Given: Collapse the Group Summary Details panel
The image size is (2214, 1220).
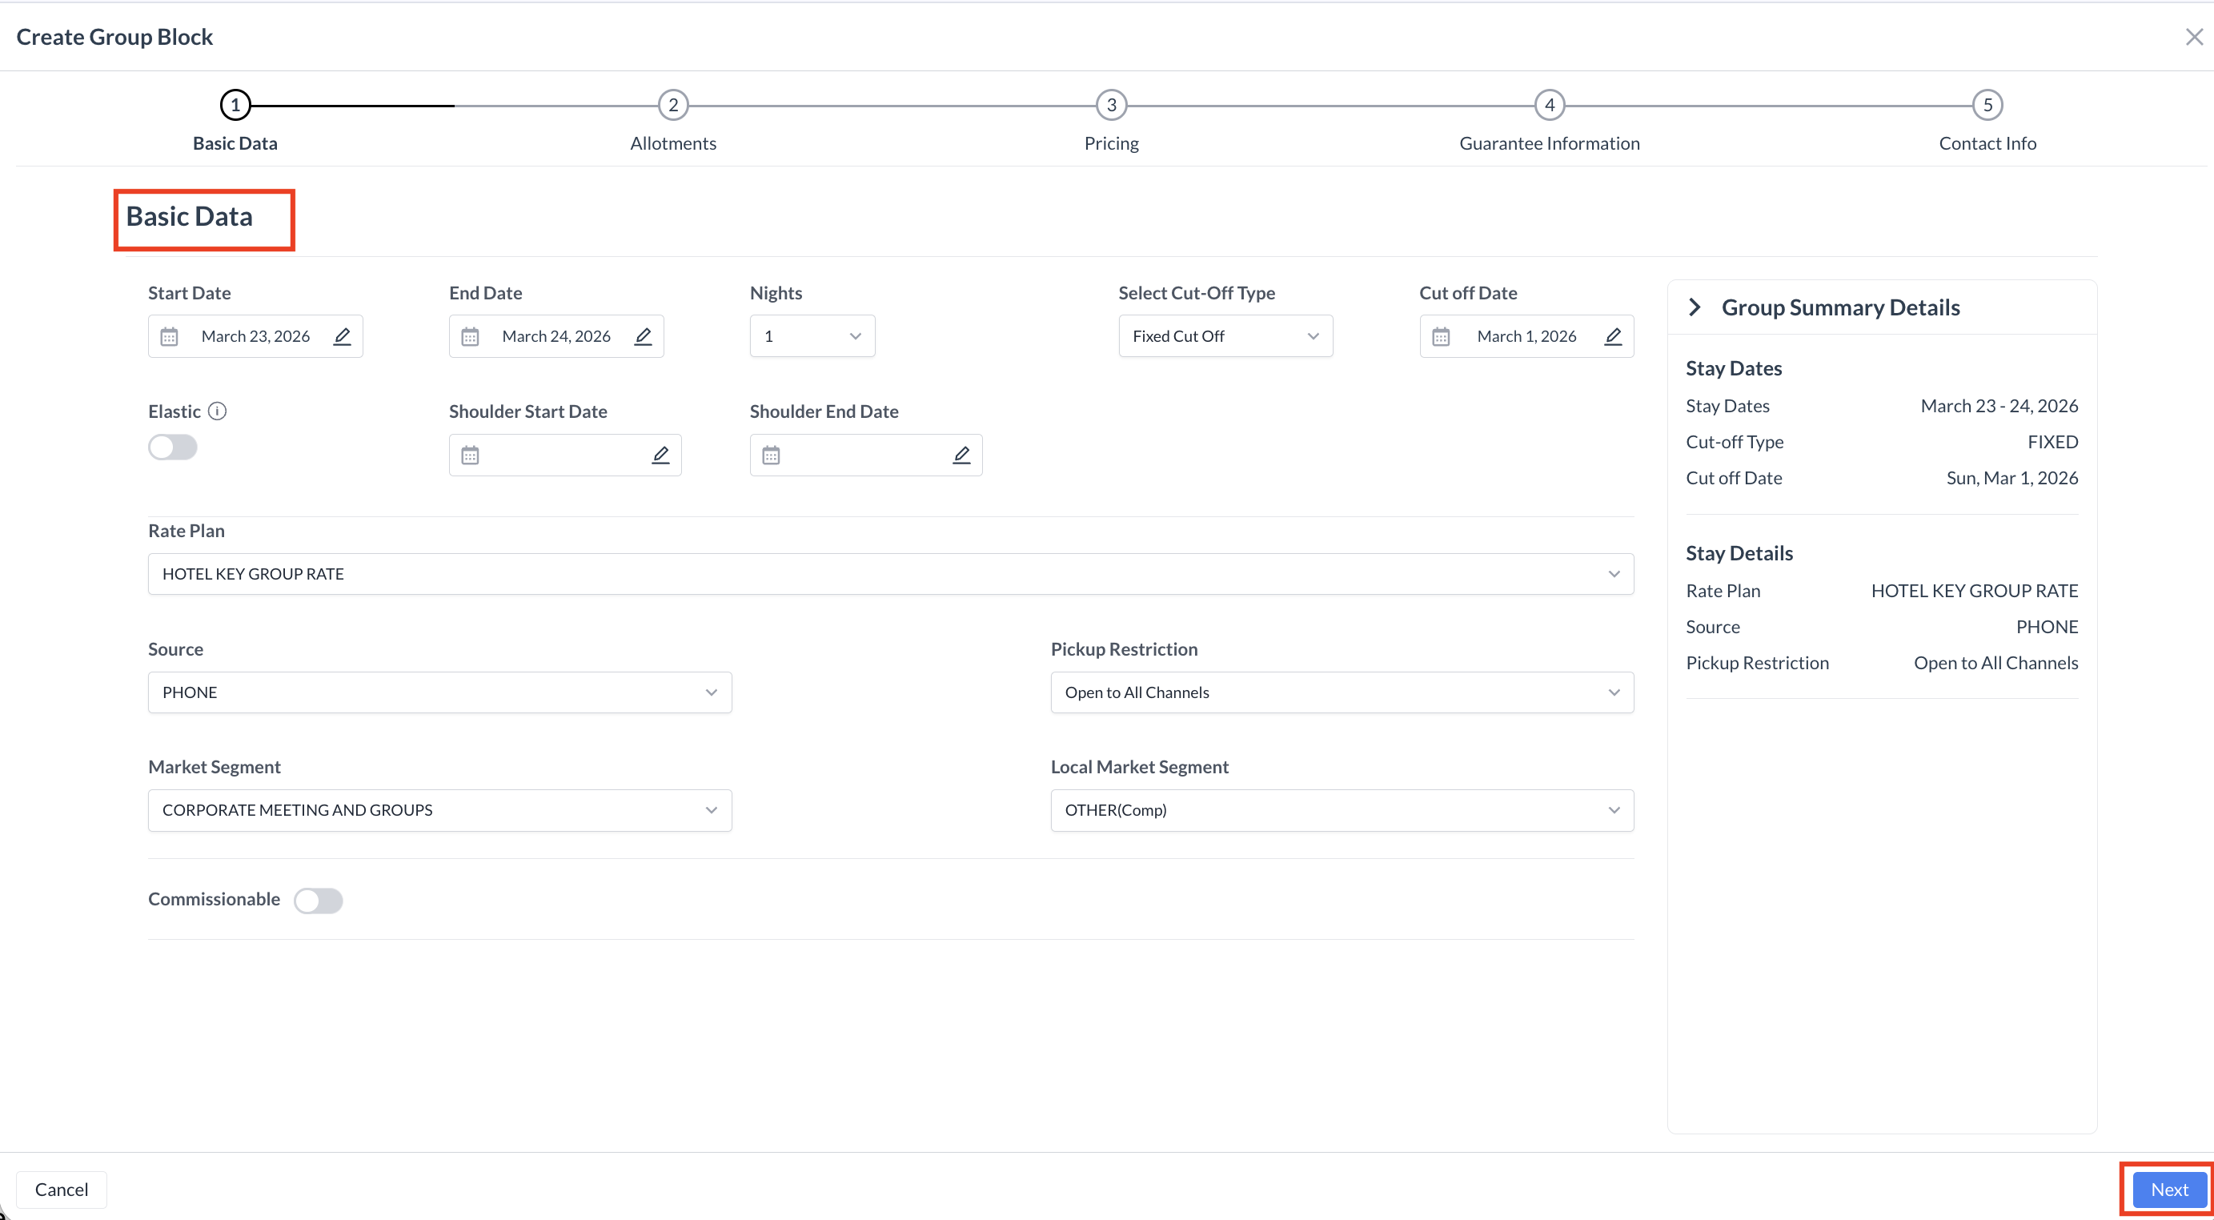Looking at the screenshot, I should (1695, 307).
